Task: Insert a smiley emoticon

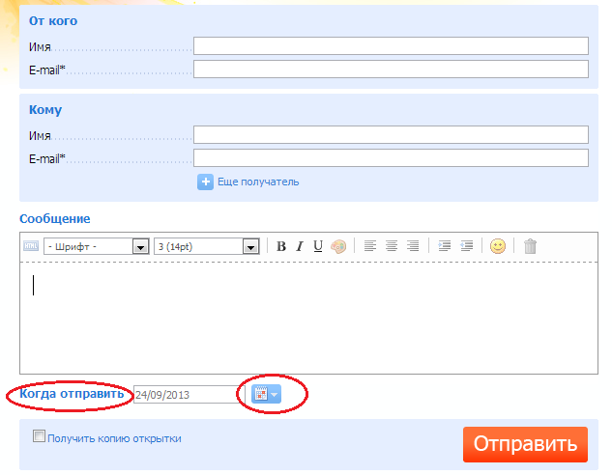Action: point(498,246)
